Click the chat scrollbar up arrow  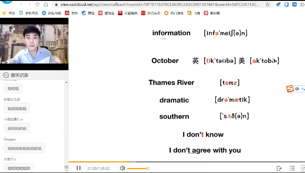coord(66,82)
